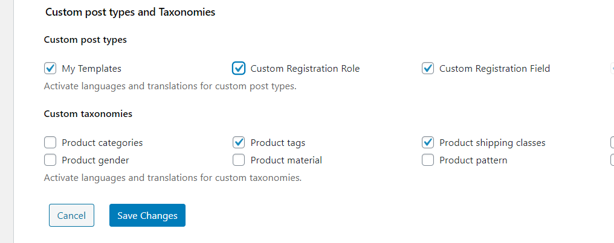Click the 'Product pattern' label text

[473, 160]
